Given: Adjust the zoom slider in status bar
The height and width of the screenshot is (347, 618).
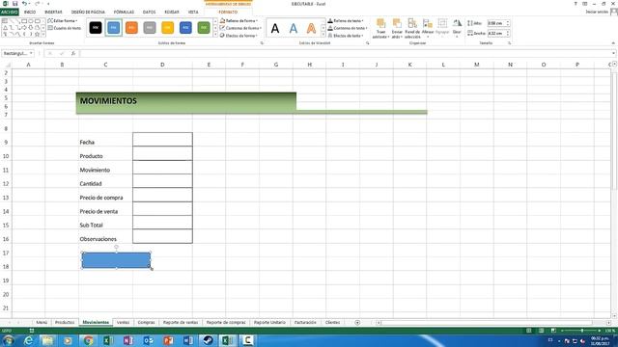Looking at the screenshot, I should tap(582, 331).
